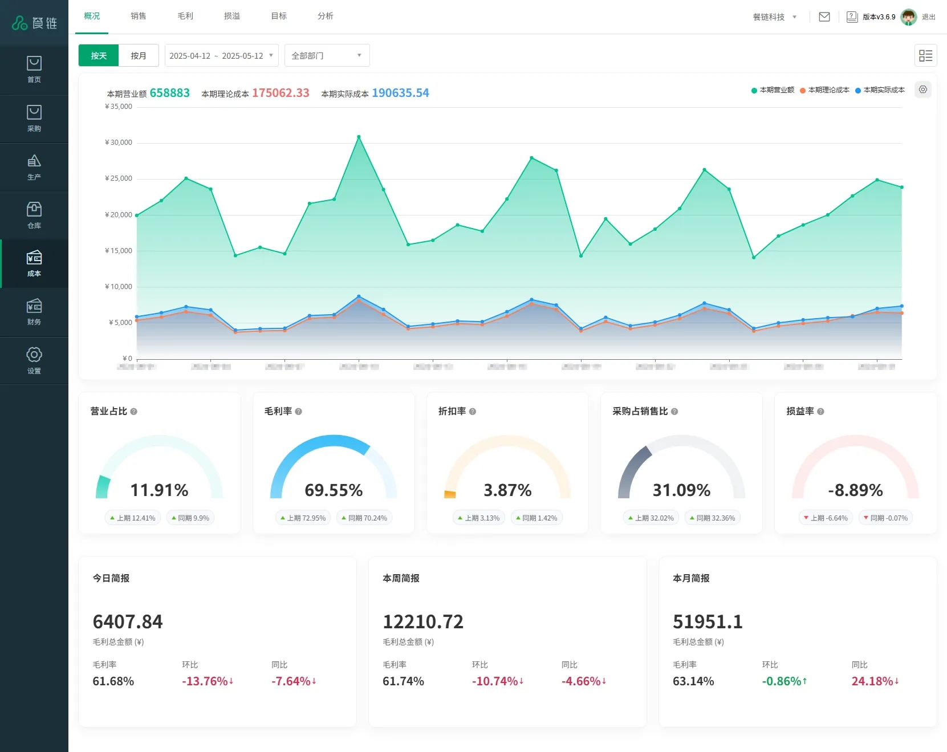Click the help icon beside 毛利率

click(x=299, y=412)
